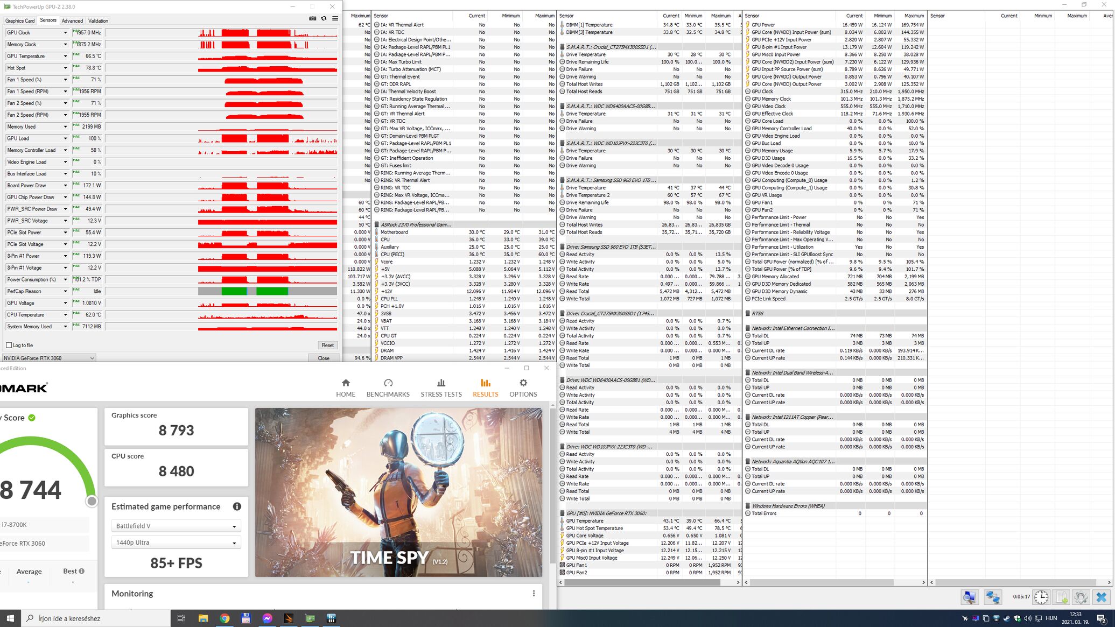The height and width of the screenshot is (627, 1115).
Task: Click the Steam tray icon
Action: 1006,618
